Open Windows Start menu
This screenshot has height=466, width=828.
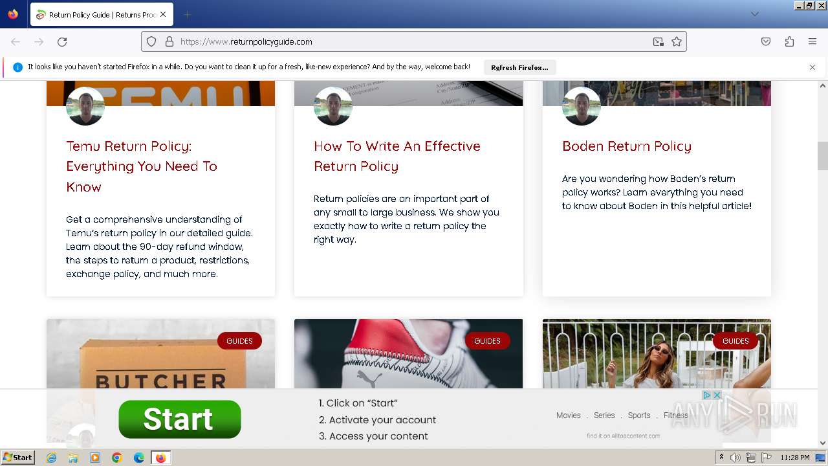pos(18,458)
